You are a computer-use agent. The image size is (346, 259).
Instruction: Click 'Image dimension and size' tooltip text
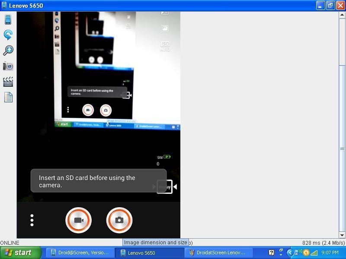pyautogui.click(x=156, y=243)
